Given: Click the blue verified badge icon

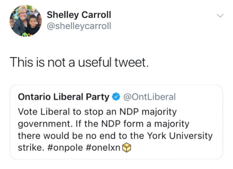Looking at the screenshot, I should click(116, 97).
